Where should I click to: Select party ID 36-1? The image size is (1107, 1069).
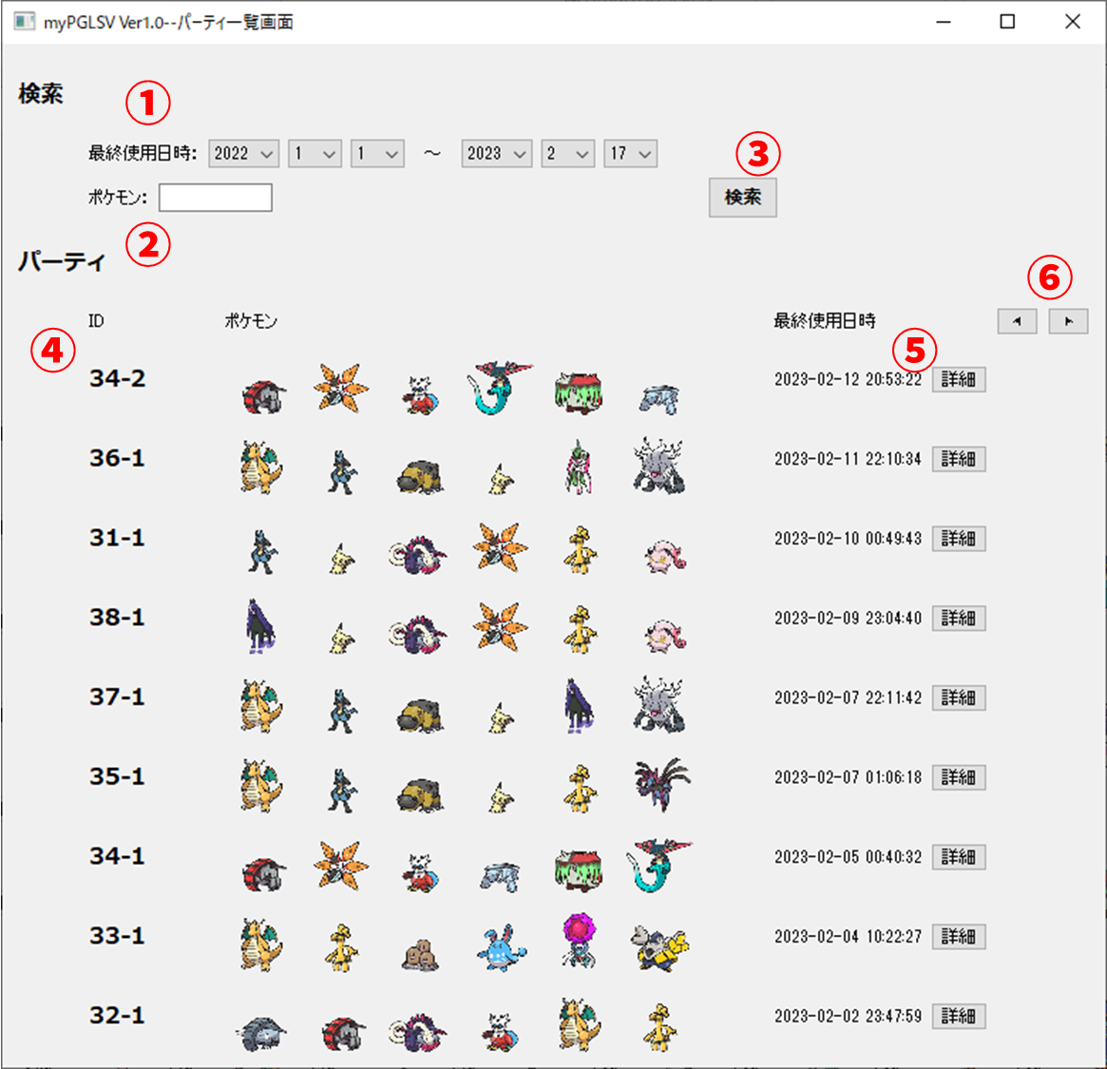click(117, 458)
